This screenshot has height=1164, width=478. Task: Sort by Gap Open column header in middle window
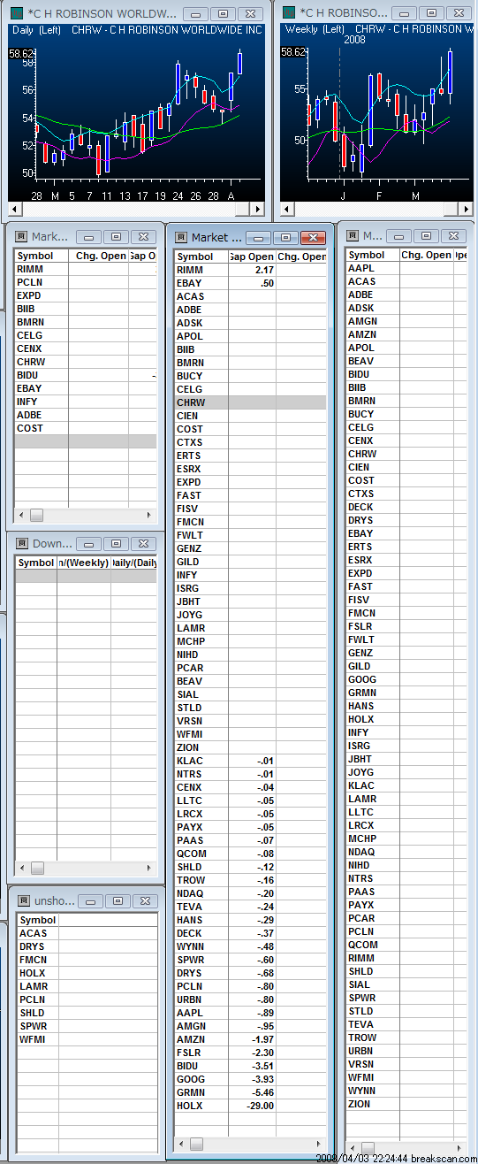[252, 257]
